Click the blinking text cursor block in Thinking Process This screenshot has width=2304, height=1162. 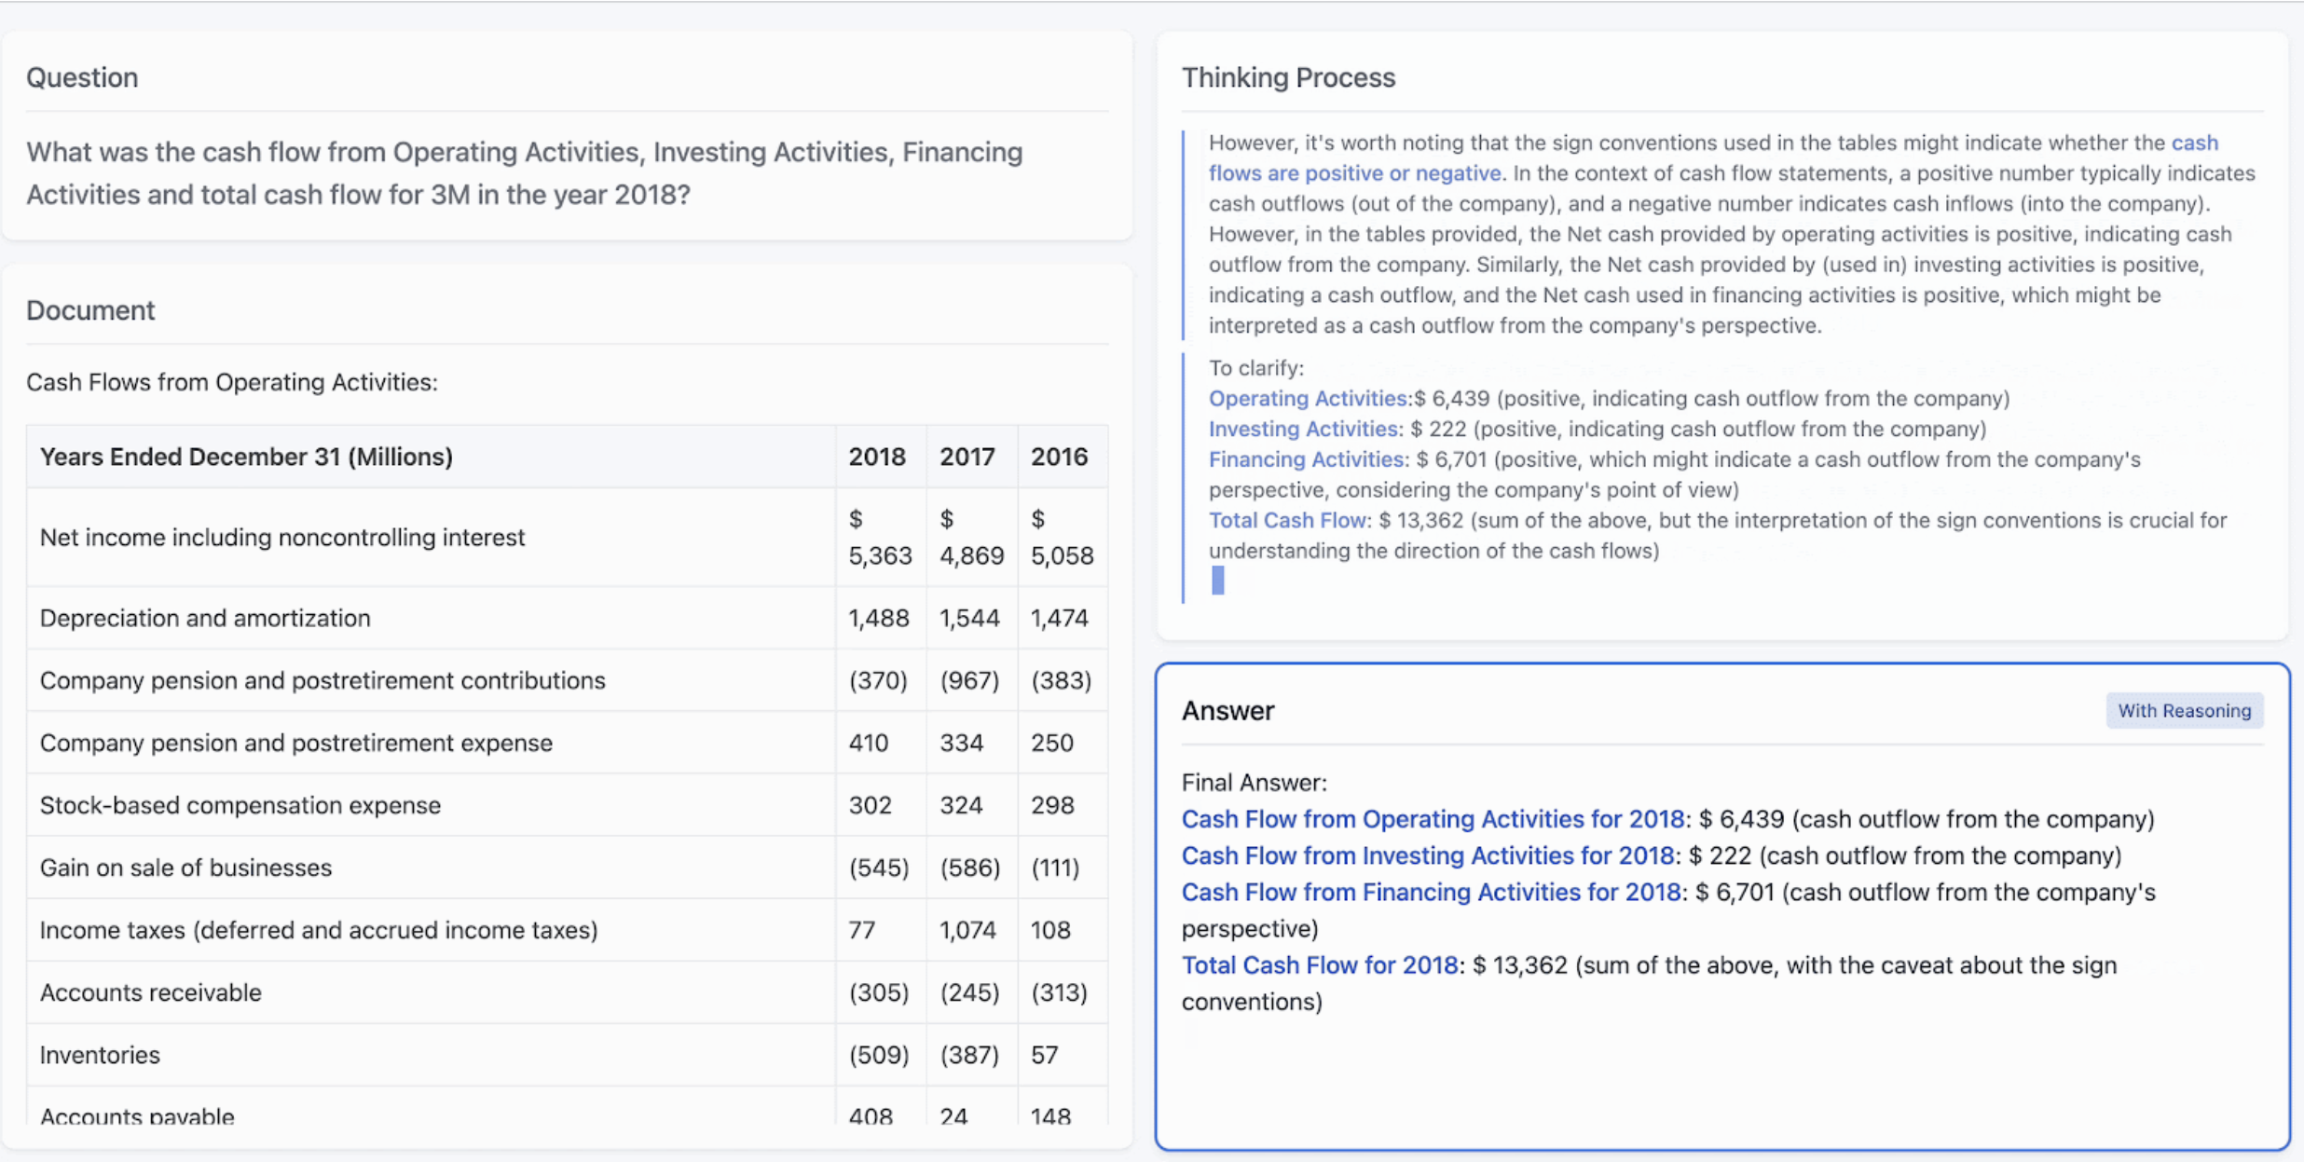[x=1217, y=581]
